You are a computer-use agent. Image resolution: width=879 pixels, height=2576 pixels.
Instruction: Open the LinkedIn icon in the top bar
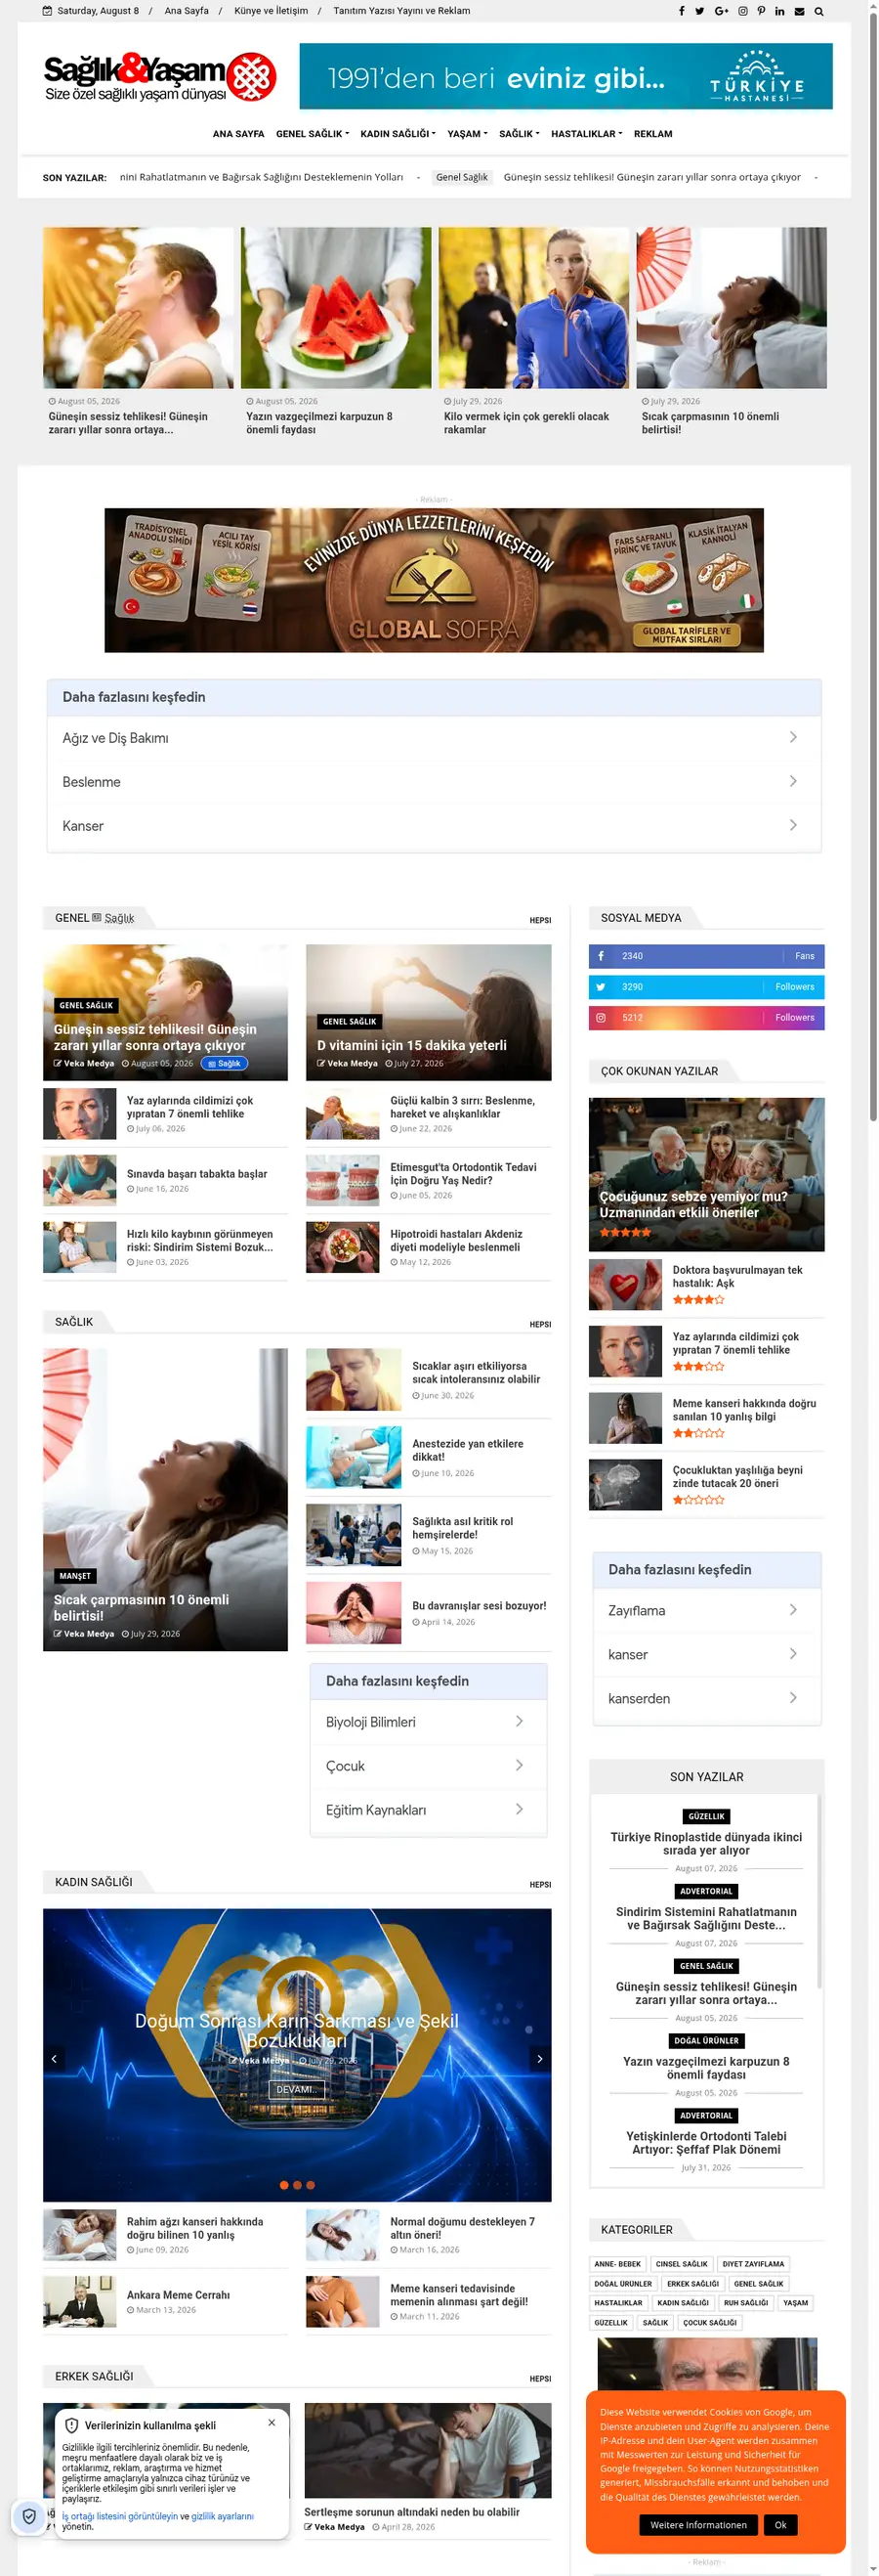coord(779,11)
